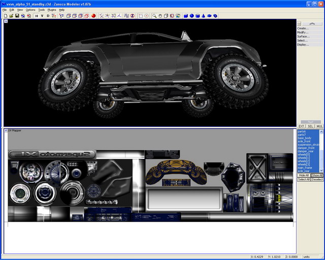Expand the Display... panel
325x260 pixels.
303,45
